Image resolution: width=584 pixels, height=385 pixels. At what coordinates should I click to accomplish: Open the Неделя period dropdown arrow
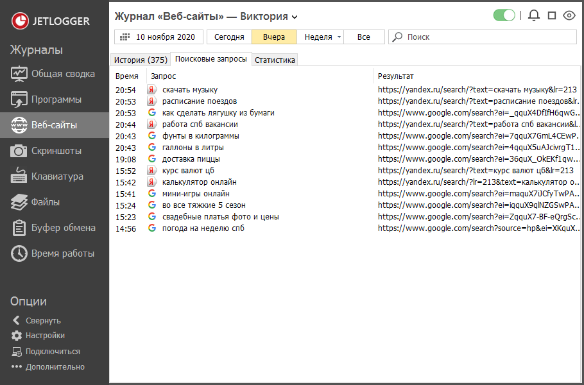339,37
